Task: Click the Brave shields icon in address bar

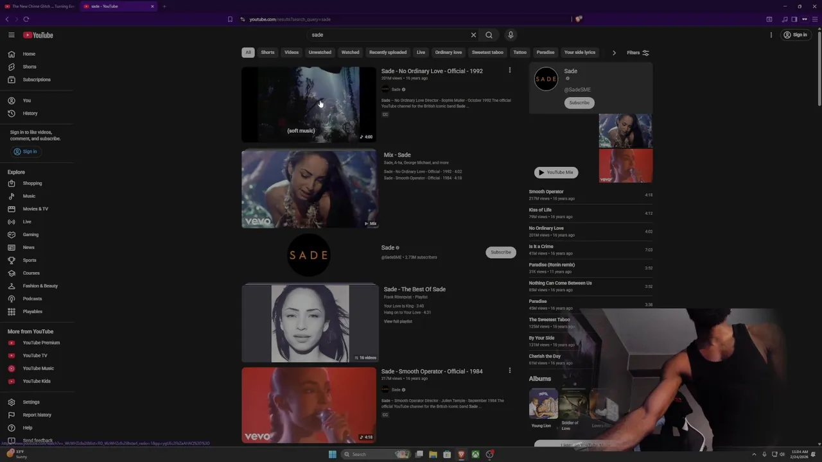Action: (x=579, y=19)
